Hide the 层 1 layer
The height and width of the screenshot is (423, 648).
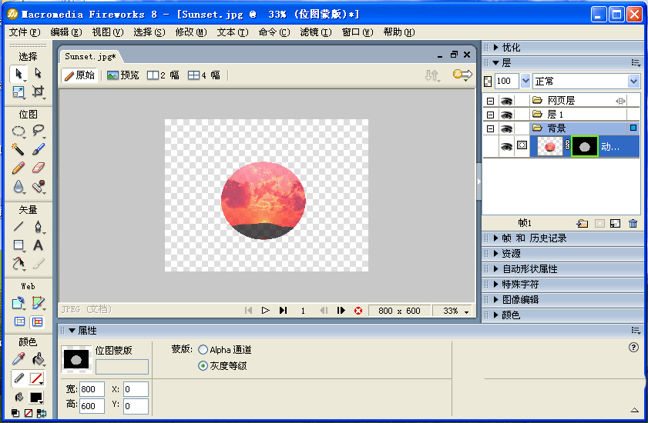pos(506,115)
